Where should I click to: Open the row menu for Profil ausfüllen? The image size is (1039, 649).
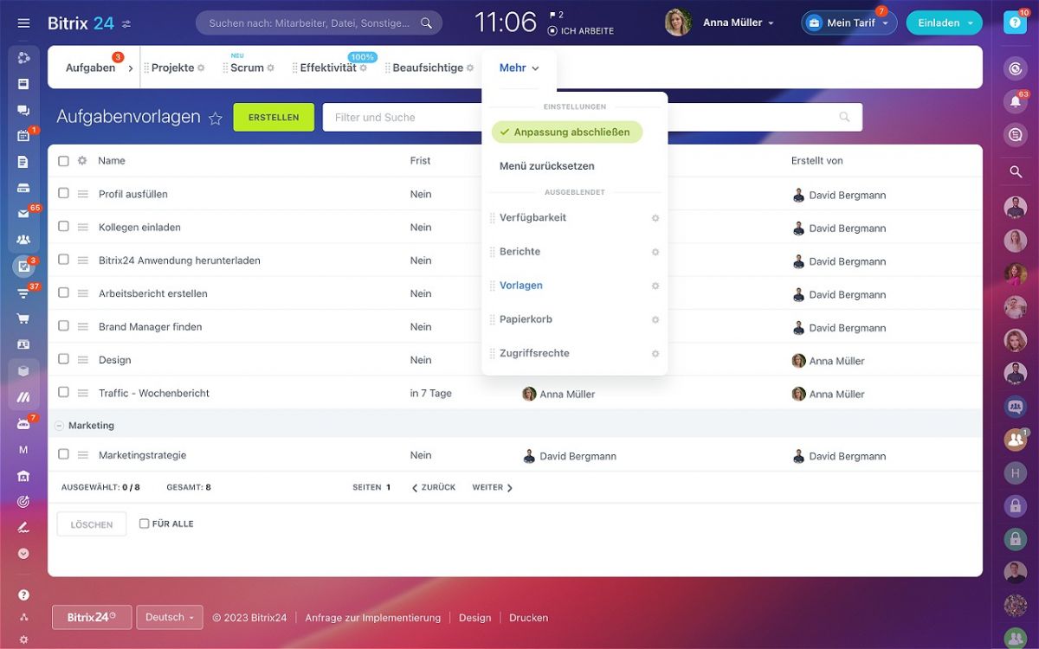click(83, 195)
